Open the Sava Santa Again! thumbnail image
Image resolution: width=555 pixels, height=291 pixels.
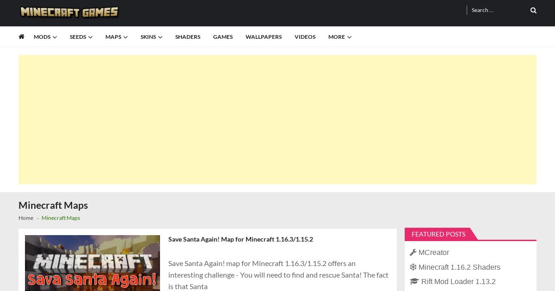tap(92, 263)
